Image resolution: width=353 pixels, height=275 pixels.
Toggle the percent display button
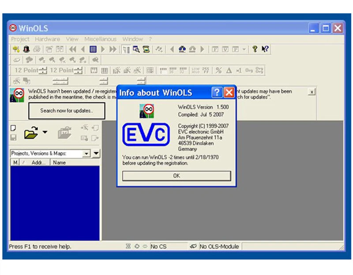point(218,71)
